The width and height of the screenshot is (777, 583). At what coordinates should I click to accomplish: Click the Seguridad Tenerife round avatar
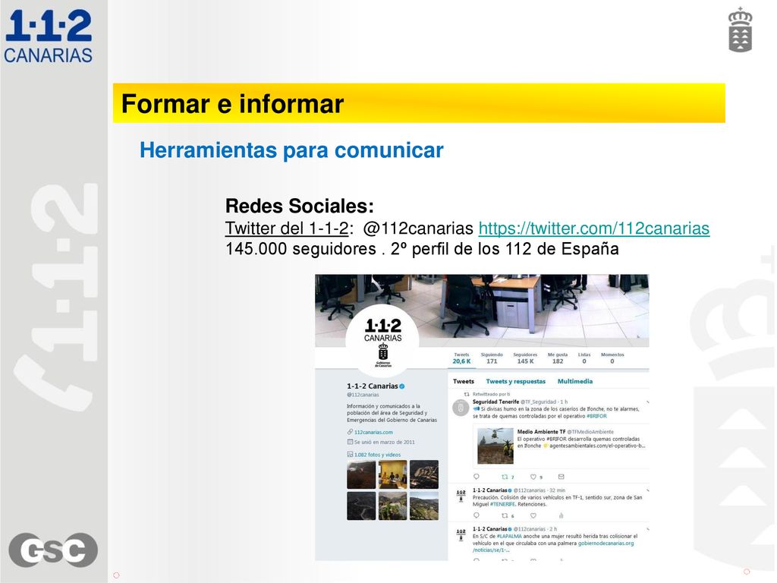pyautogui.click(x=461, y=408)
